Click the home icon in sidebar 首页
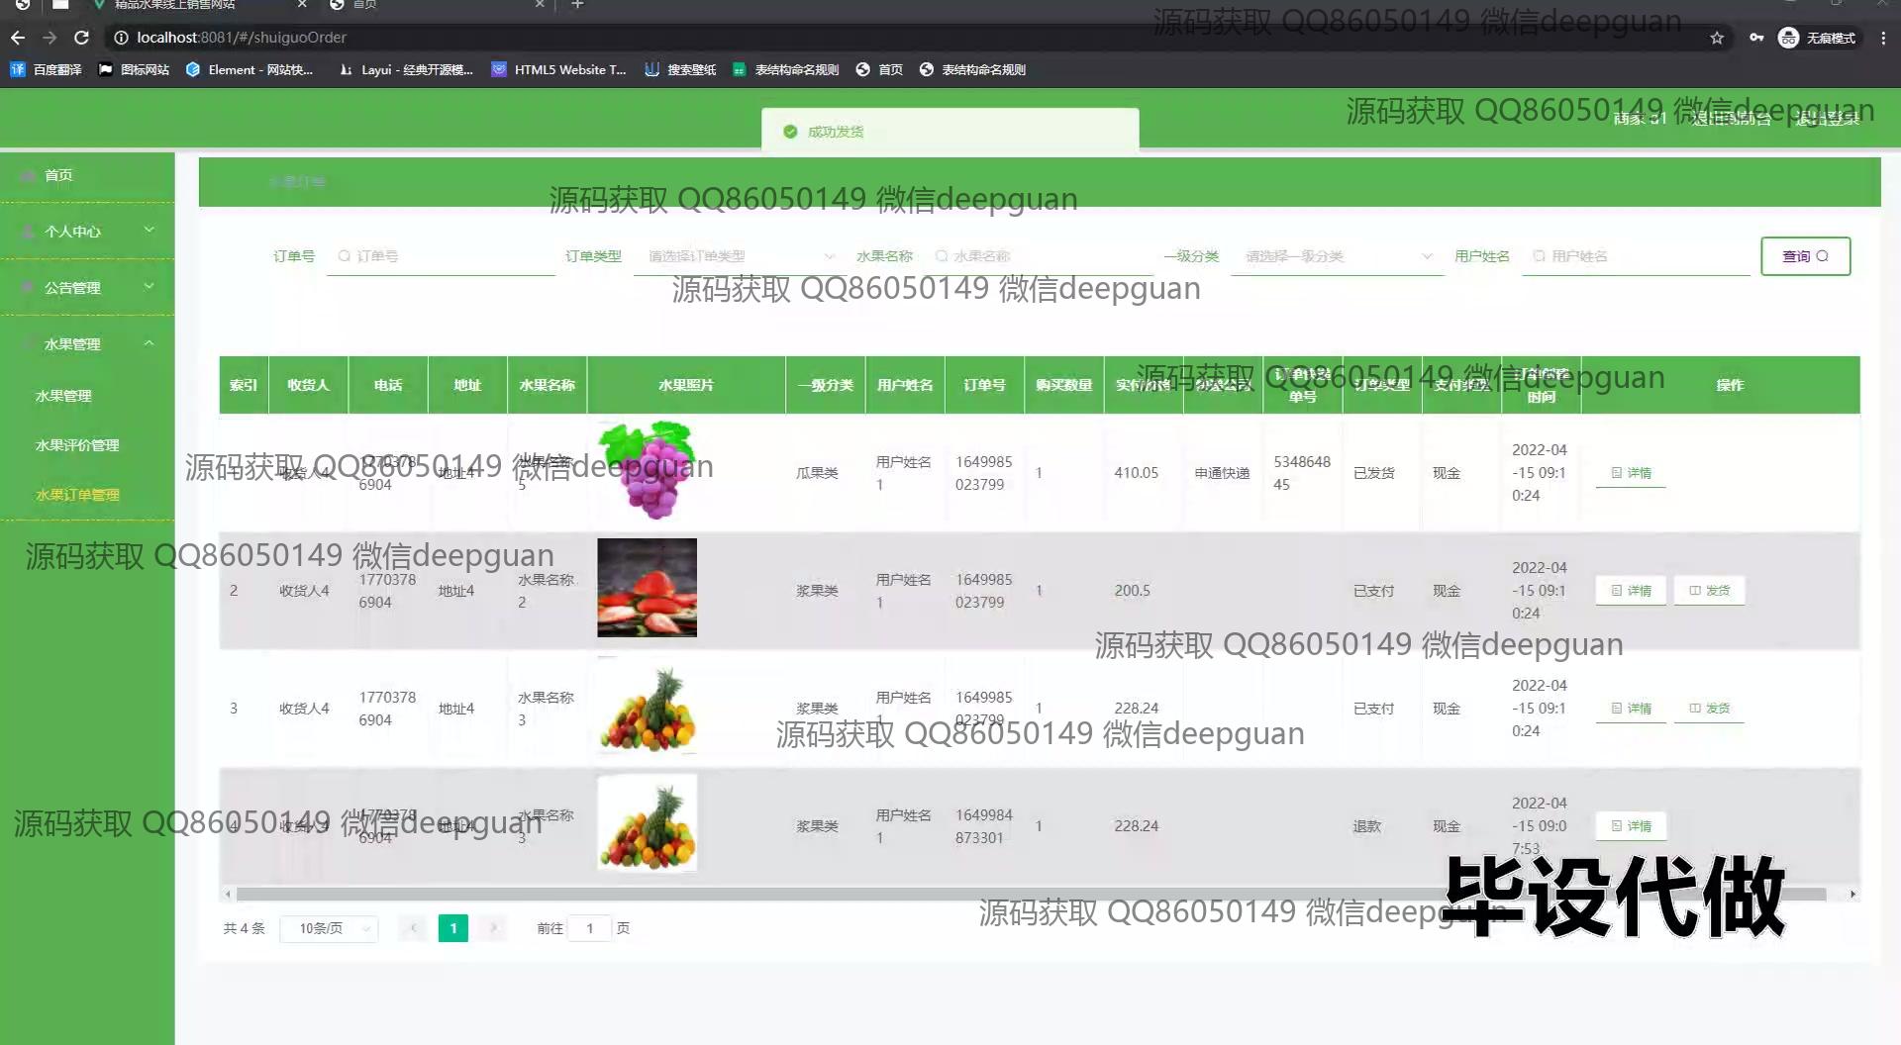 coord(28,175)
